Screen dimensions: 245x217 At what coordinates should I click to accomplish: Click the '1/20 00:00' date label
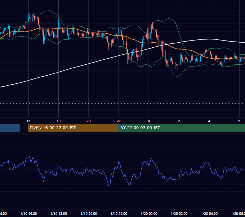click(x=149, y=213)
